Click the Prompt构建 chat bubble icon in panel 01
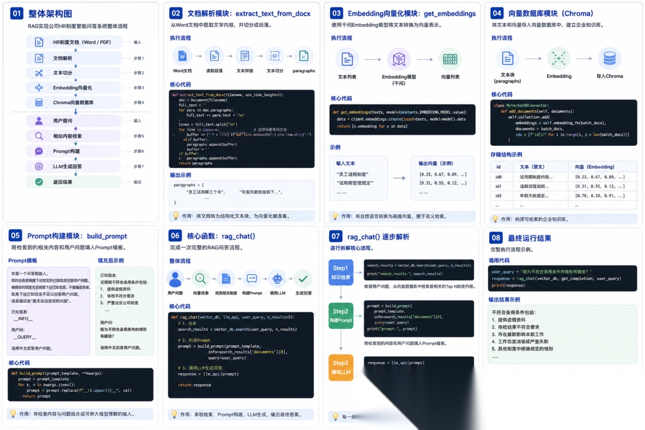Image resolution: width=645 pixels, height=430 pixels. pos(39,151)
